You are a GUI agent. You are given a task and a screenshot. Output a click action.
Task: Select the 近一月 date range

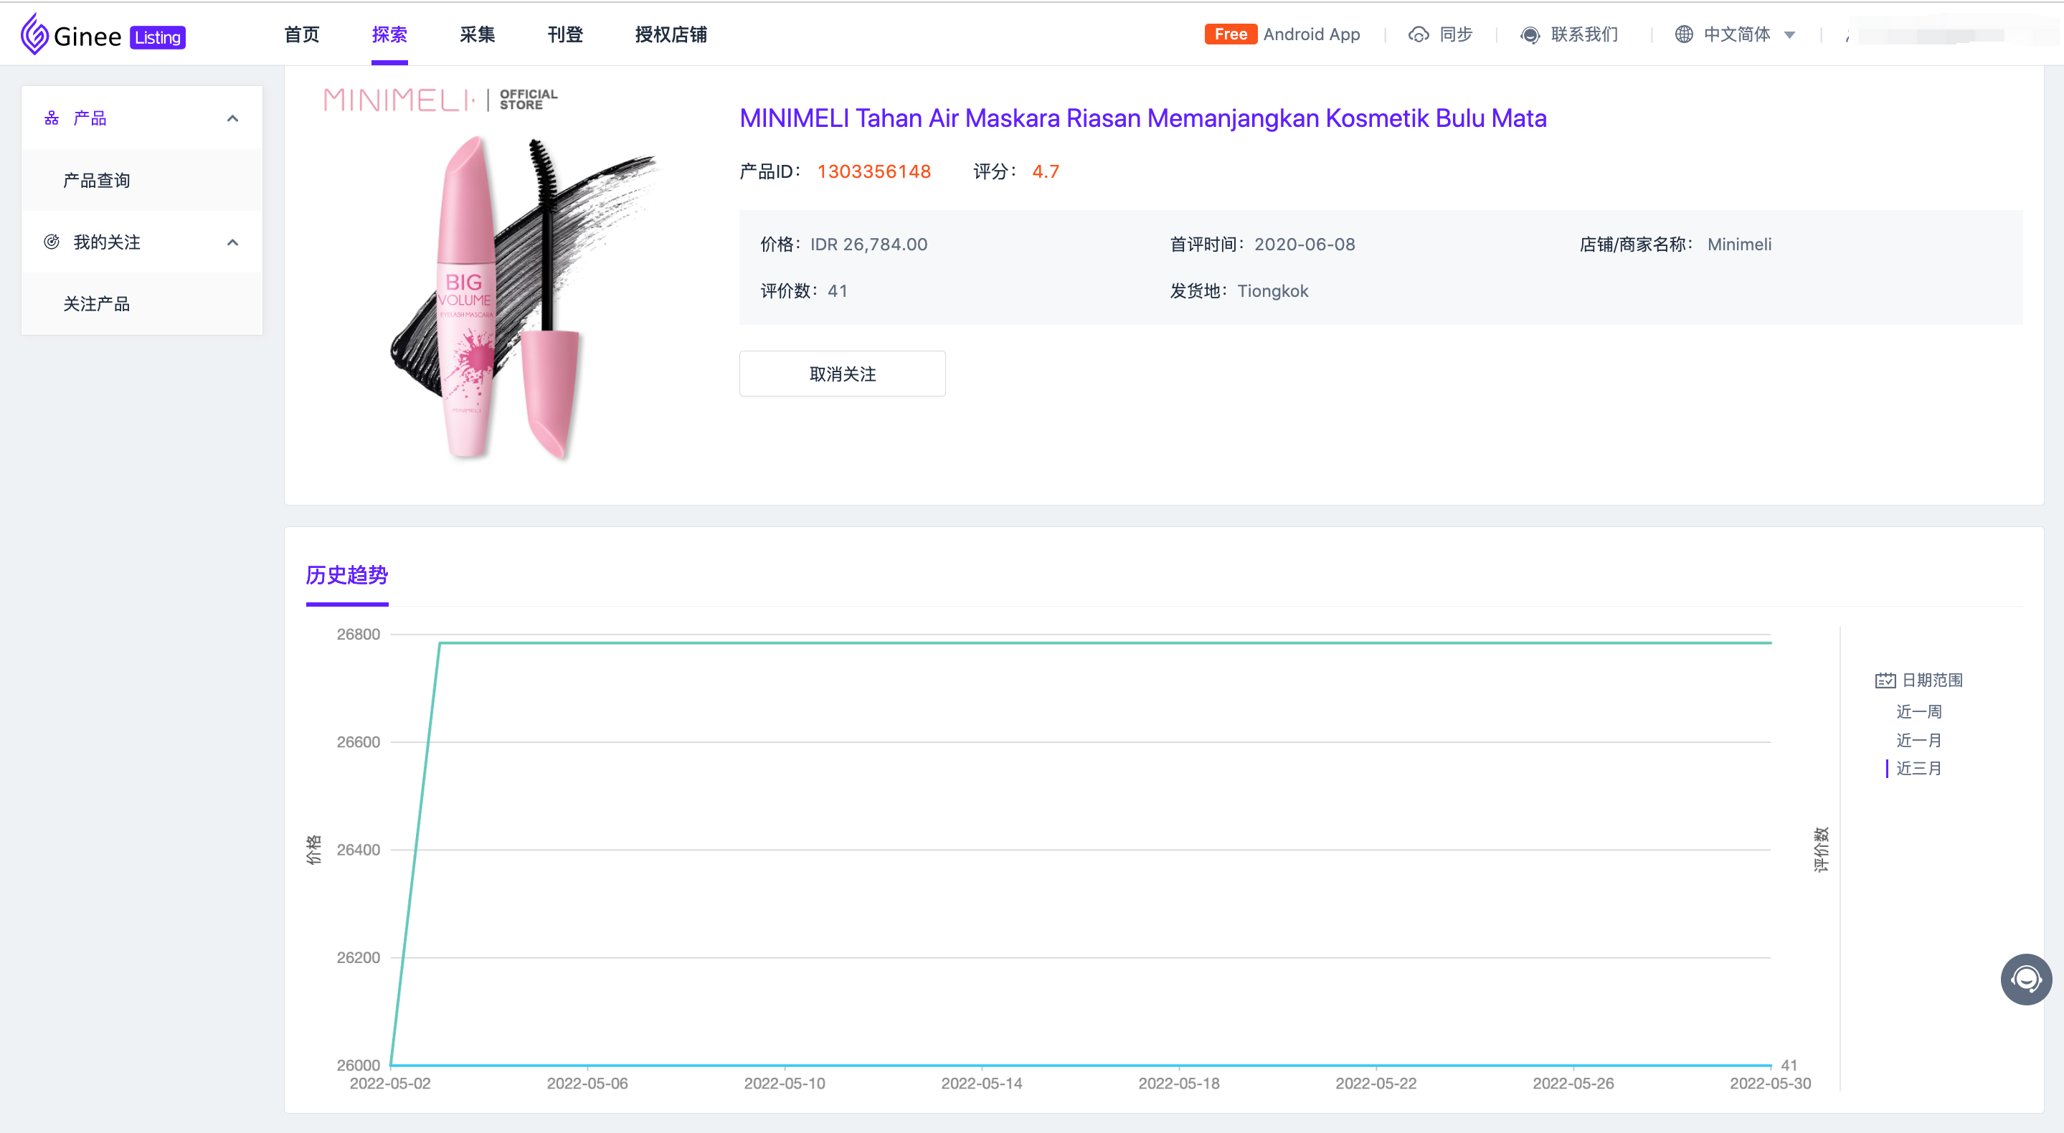1918,740
